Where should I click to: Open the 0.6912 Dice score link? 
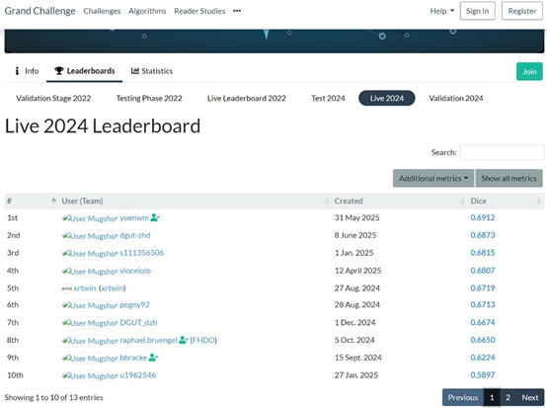(483, 217)
